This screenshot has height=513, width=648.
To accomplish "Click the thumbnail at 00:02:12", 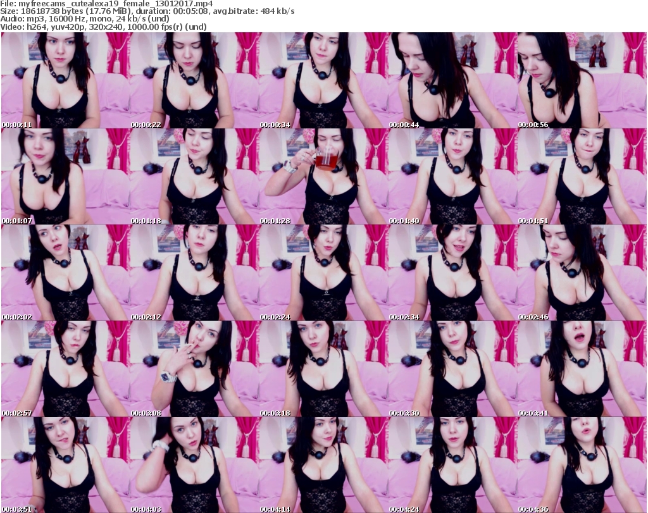I will point(195,273).
